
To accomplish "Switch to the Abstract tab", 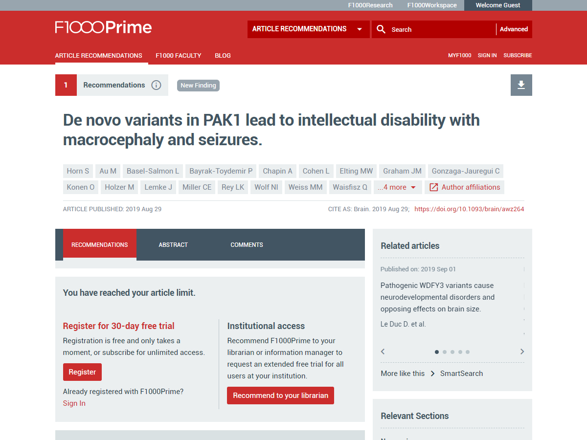I will coord(173,245).
